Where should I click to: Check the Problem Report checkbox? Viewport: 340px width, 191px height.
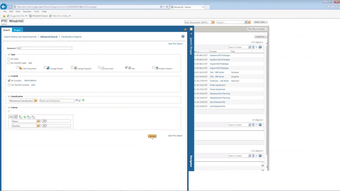pos(153,67)
